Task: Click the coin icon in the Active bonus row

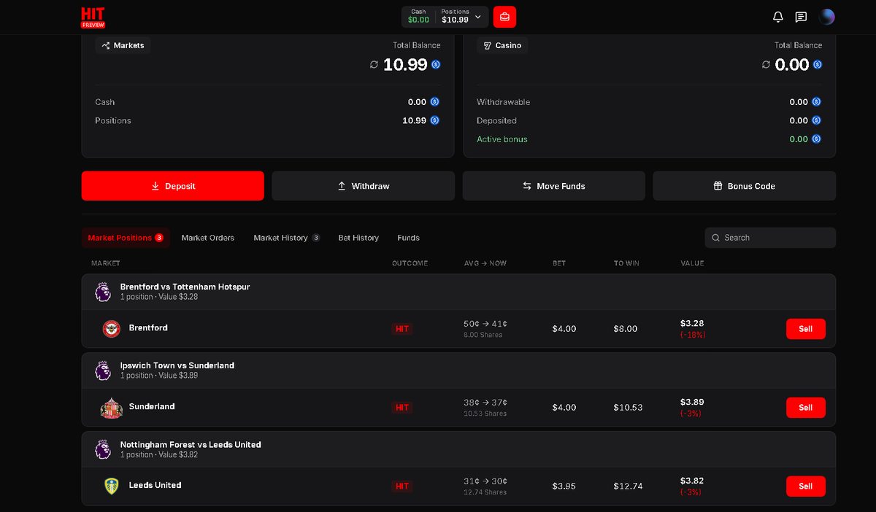Action: tap(817, 139)
